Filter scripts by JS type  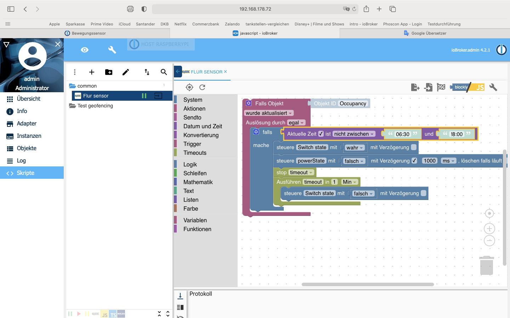104,314
